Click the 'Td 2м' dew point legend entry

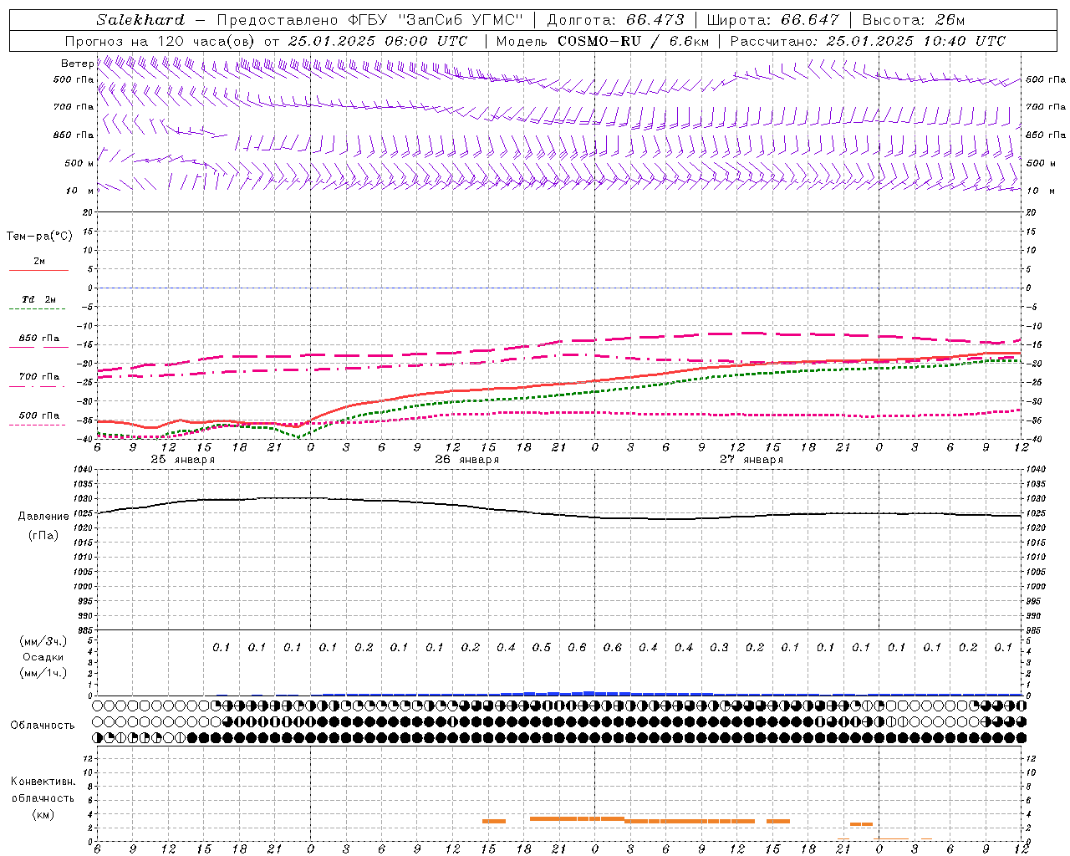click(x=38, y=298)
